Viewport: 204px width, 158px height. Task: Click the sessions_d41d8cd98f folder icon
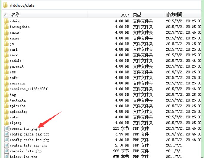coord(6,89)
